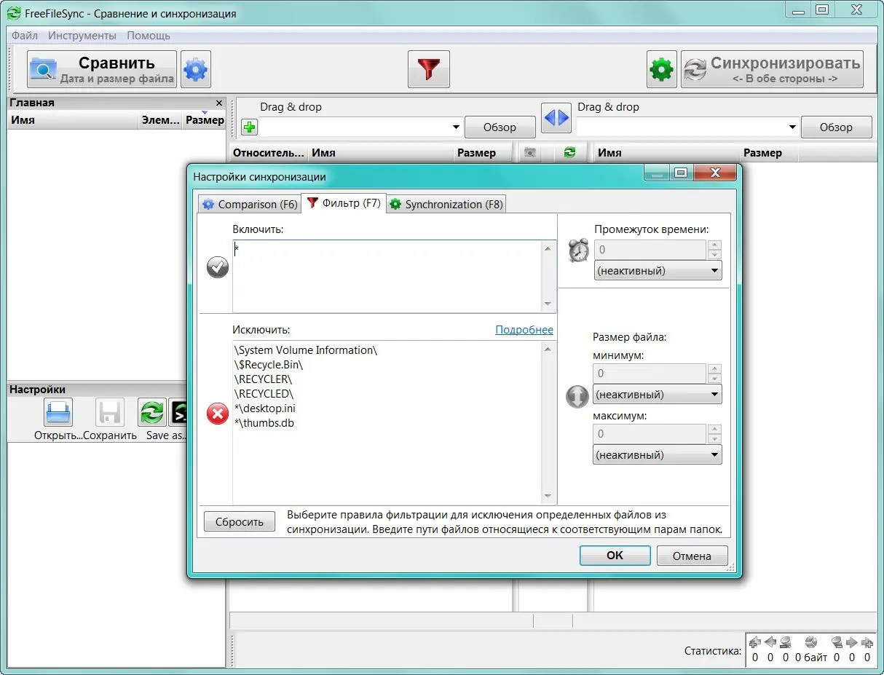Viewport: 884px width, 675px height.
Task: Switch to the Comparison (F6) tab
Action: [249, 204]
